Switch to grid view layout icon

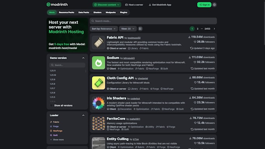140,29
